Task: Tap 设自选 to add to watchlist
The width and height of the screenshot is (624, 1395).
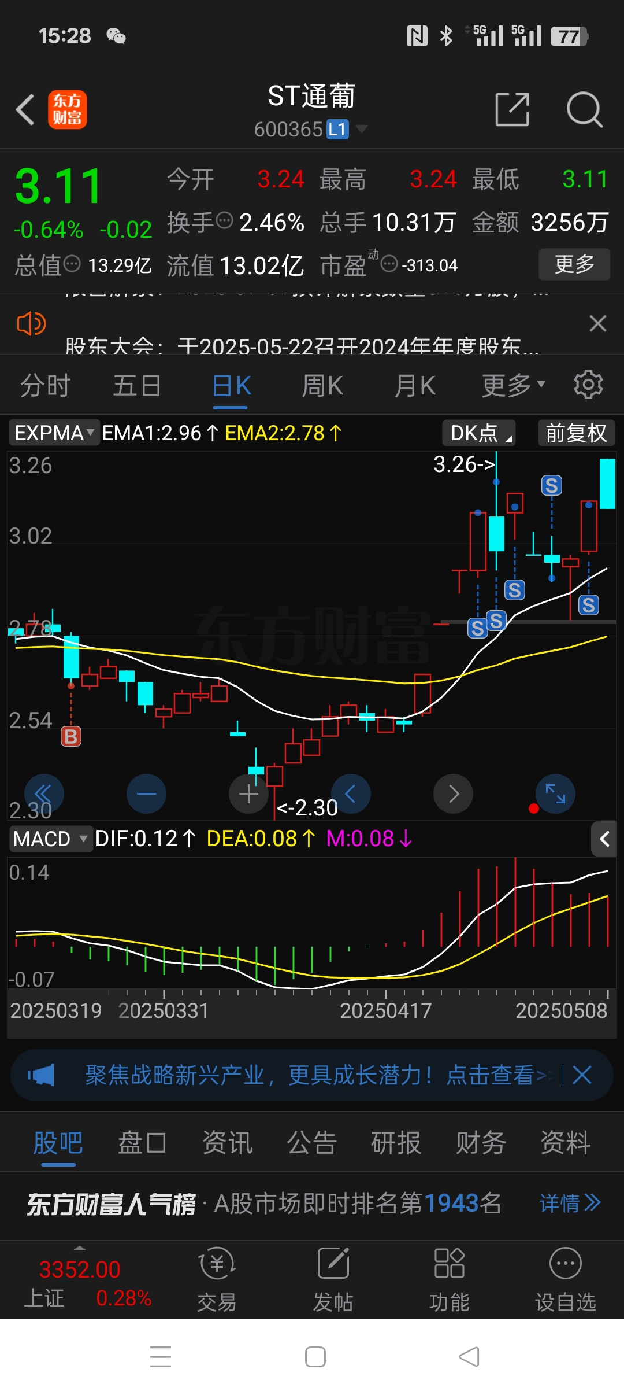Action: click(x=565, y=1280)
